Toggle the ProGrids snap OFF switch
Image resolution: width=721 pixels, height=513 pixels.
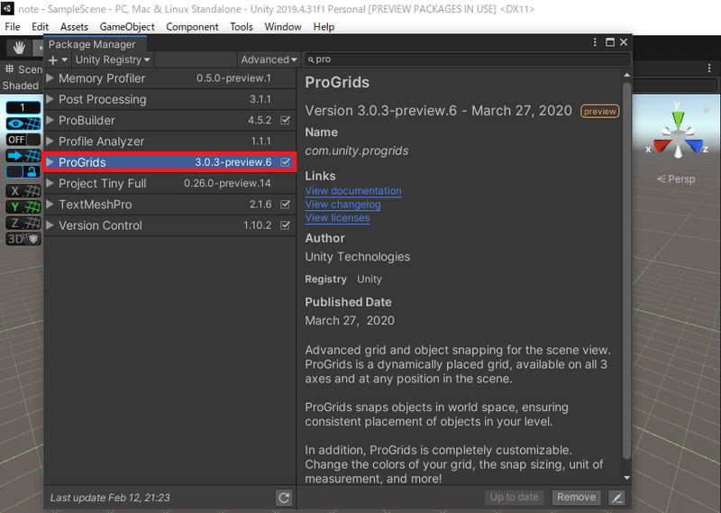23,140
